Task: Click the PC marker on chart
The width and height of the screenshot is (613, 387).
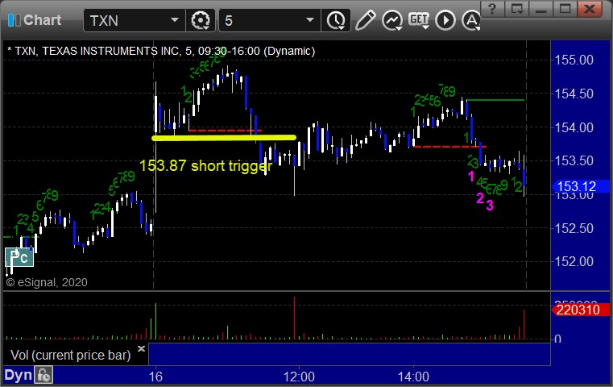Action: (19, 257)
